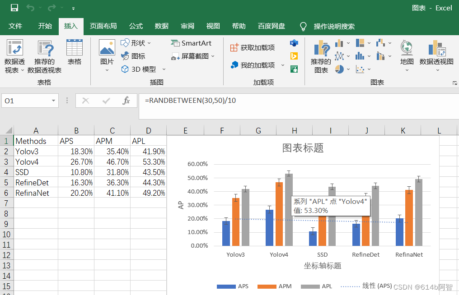
Task: Open the 屏幕截图 screenshot dropdown
Action: click(193, 56)
